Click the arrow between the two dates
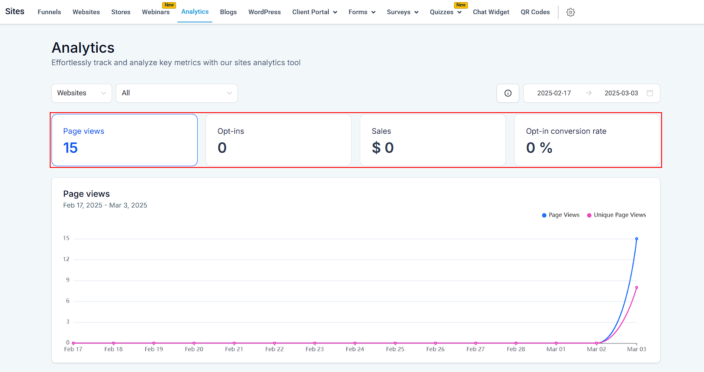The image size is (704, 372). click(x=588, y=93)
